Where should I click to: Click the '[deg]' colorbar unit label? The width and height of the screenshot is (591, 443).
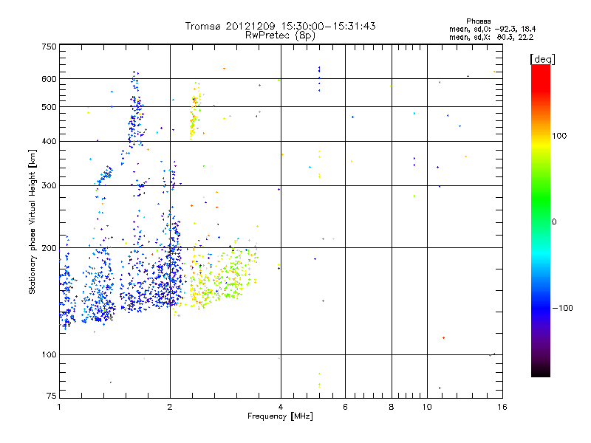click(542, 59)
